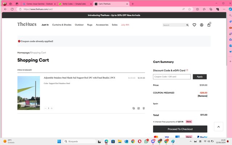Open browser collections icon

point(211,9)
